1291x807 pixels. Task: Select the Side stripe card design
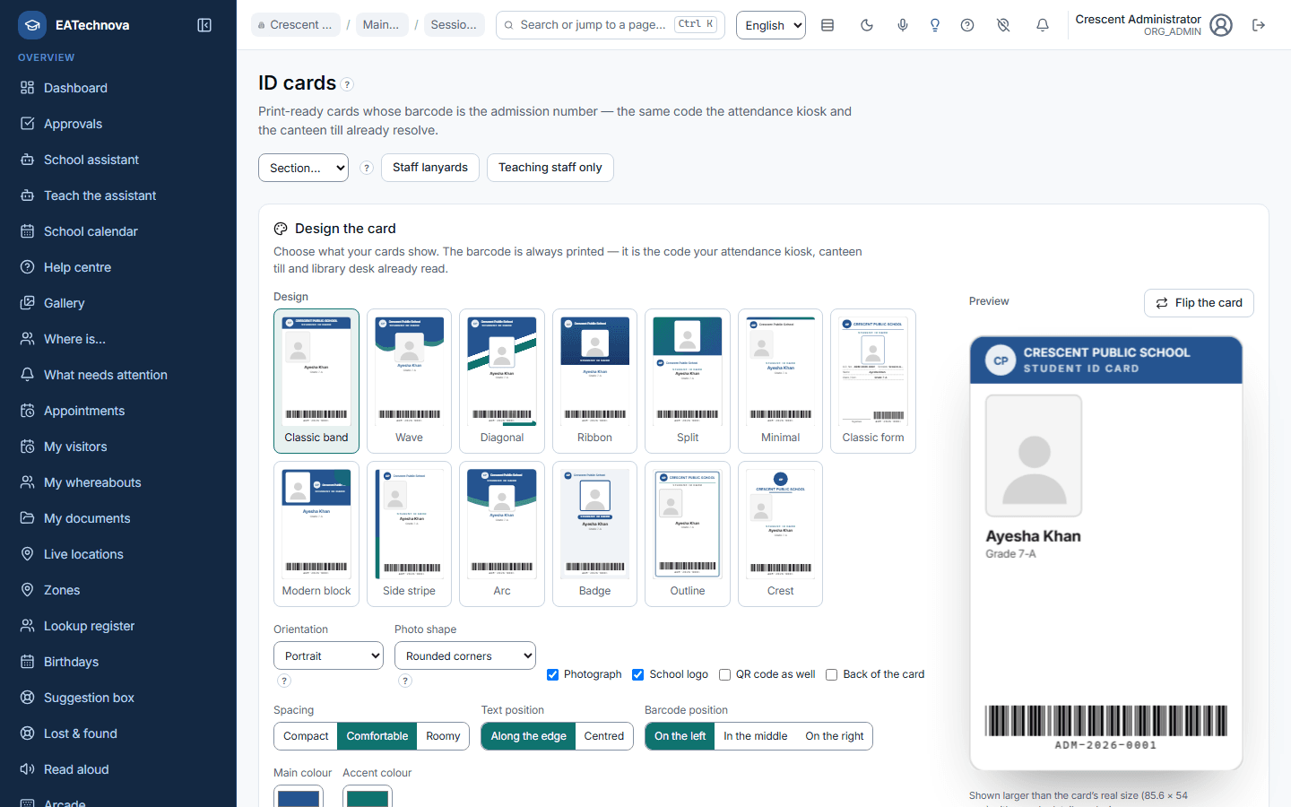tap(410, 534)
